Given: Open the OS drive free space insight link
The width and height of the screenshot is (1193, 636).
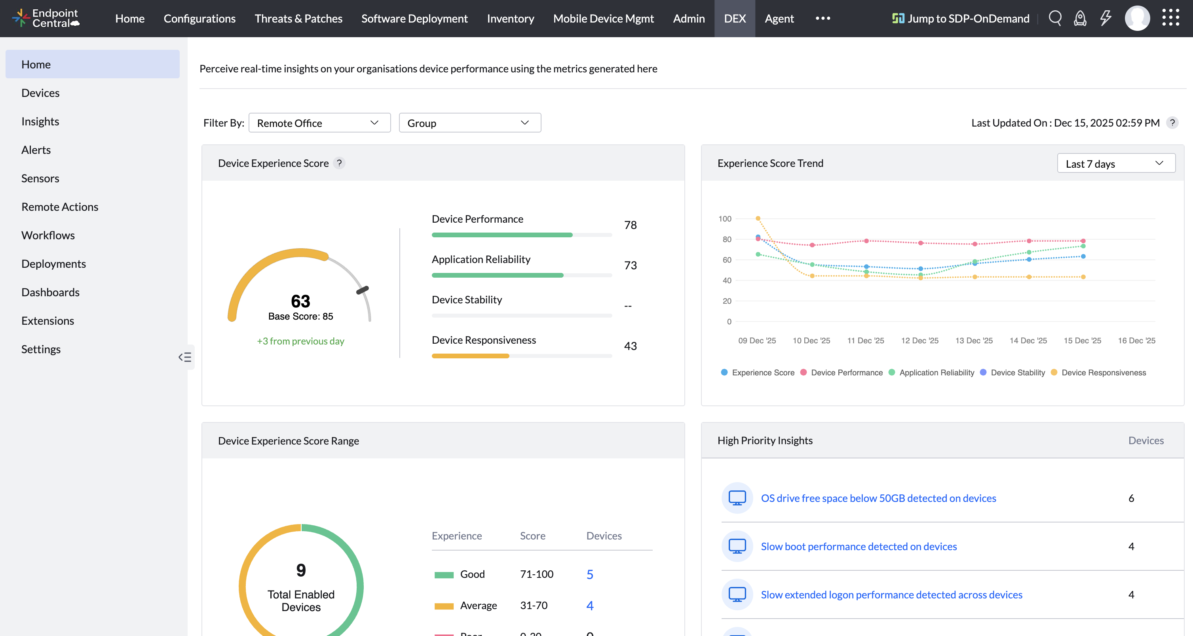Looking at the screenshot, I should coord(878,498).
